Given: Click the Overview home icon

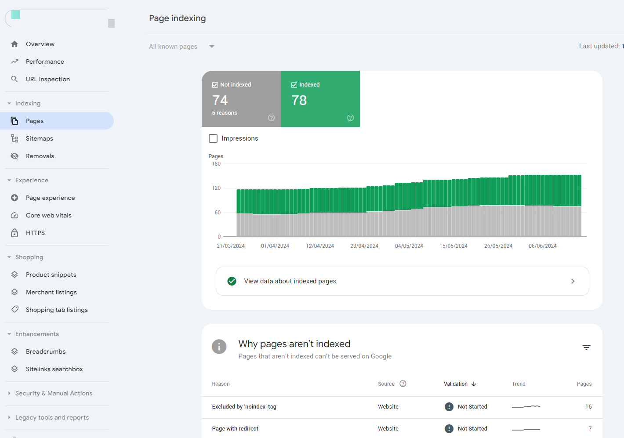Looking at the screenshot, I should pos(15,44).
